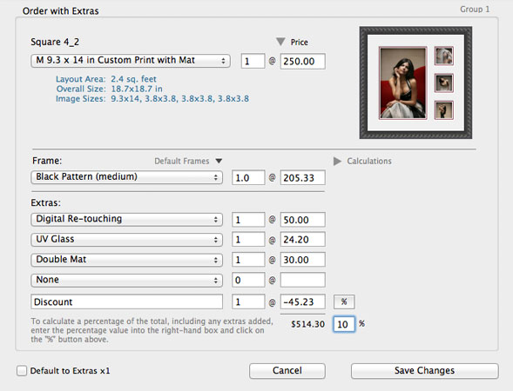Click the Discount name text field

126,302
